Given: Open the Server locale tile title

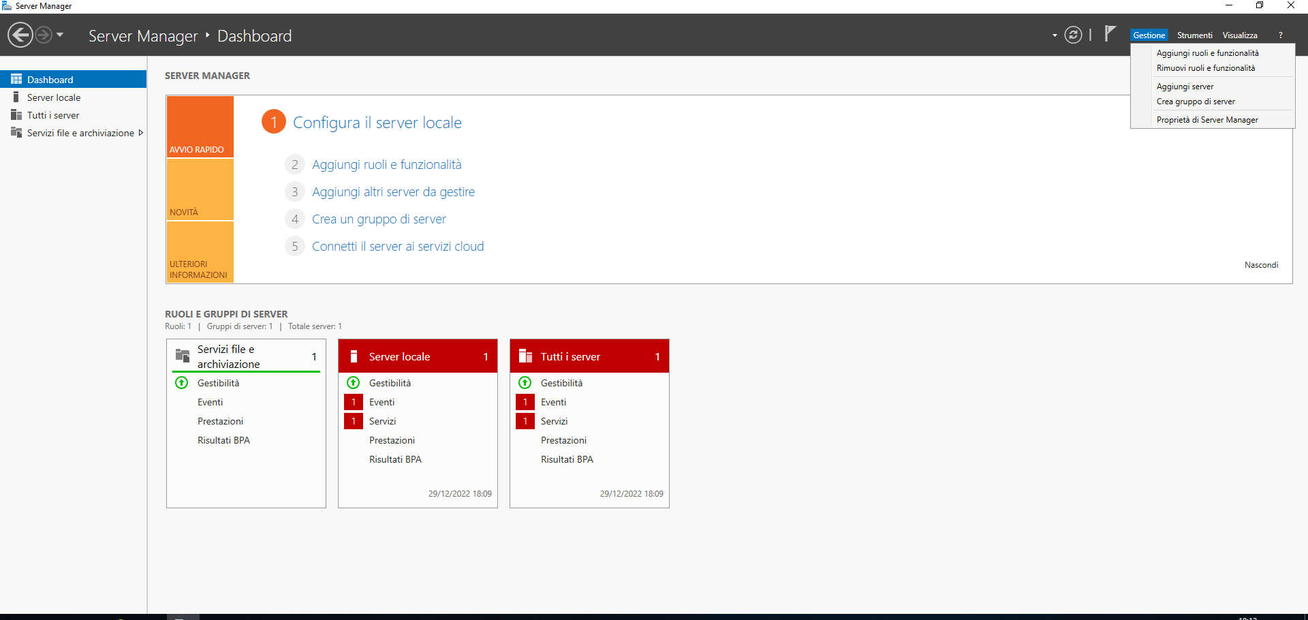Looking at the screenshot, I should [x=399, y=356].
